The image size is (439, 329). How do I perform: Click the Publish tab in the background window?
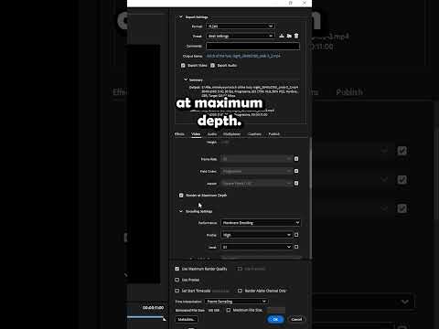point(349,92)
